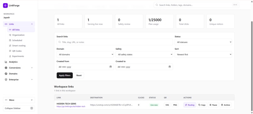Copy the HIDDEN TECH GEMS link

tap(202, 105)
